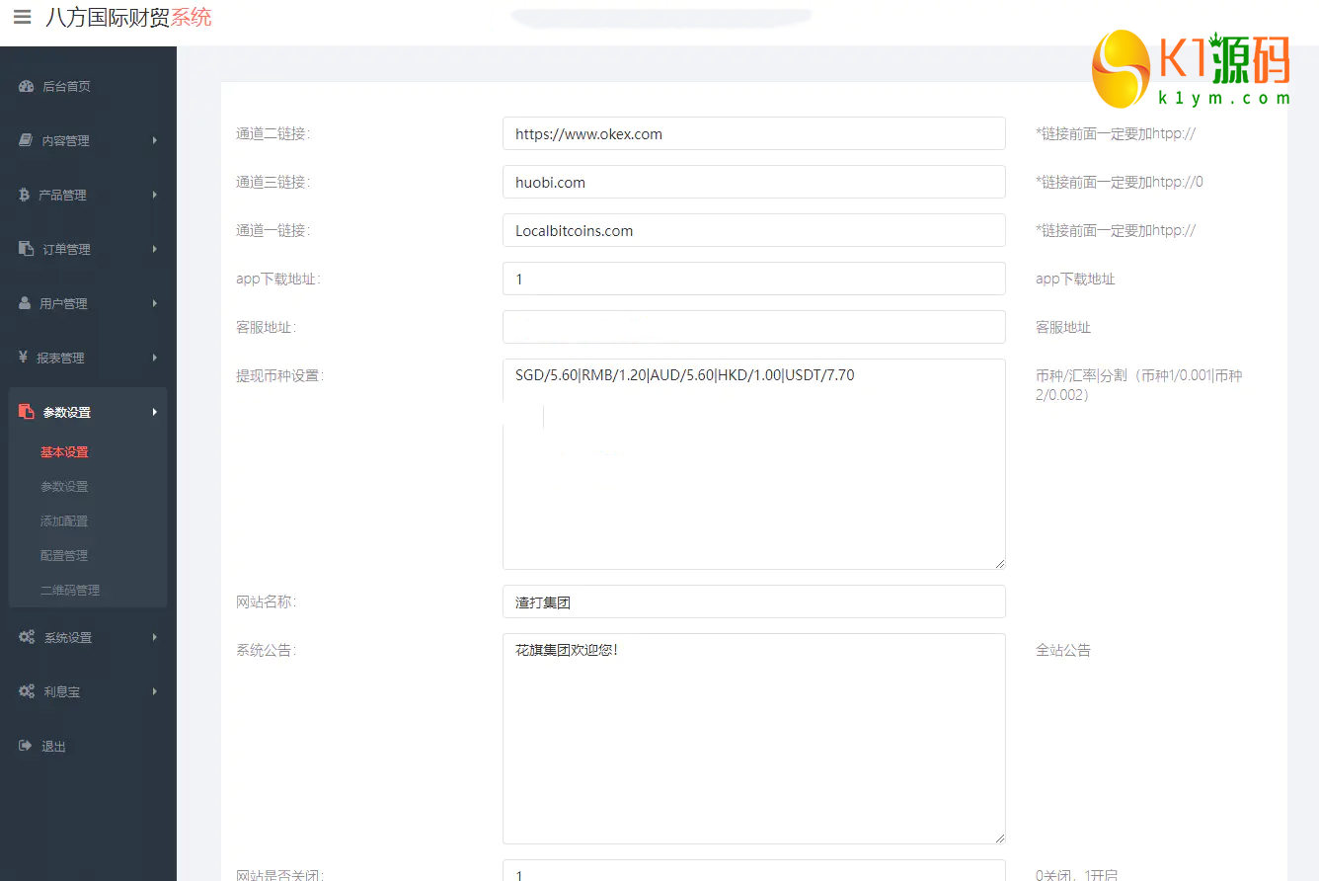Click the 网站名称 input field
Viewport: 1319px width, 881px height.
pos(753,601)
